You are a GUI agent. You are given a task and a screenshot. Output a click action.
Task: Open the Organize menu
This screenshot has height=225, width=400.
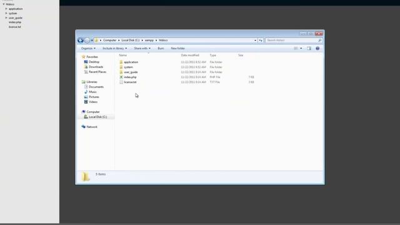click(88, 48)
